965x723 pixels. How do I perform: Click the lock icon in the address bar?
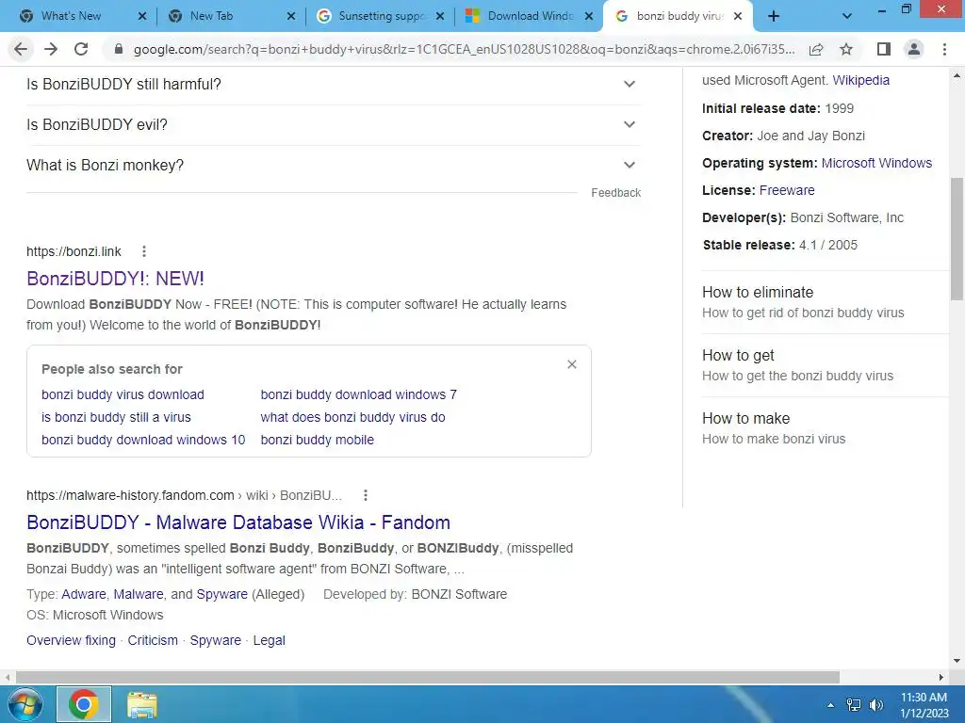(119, 49)
